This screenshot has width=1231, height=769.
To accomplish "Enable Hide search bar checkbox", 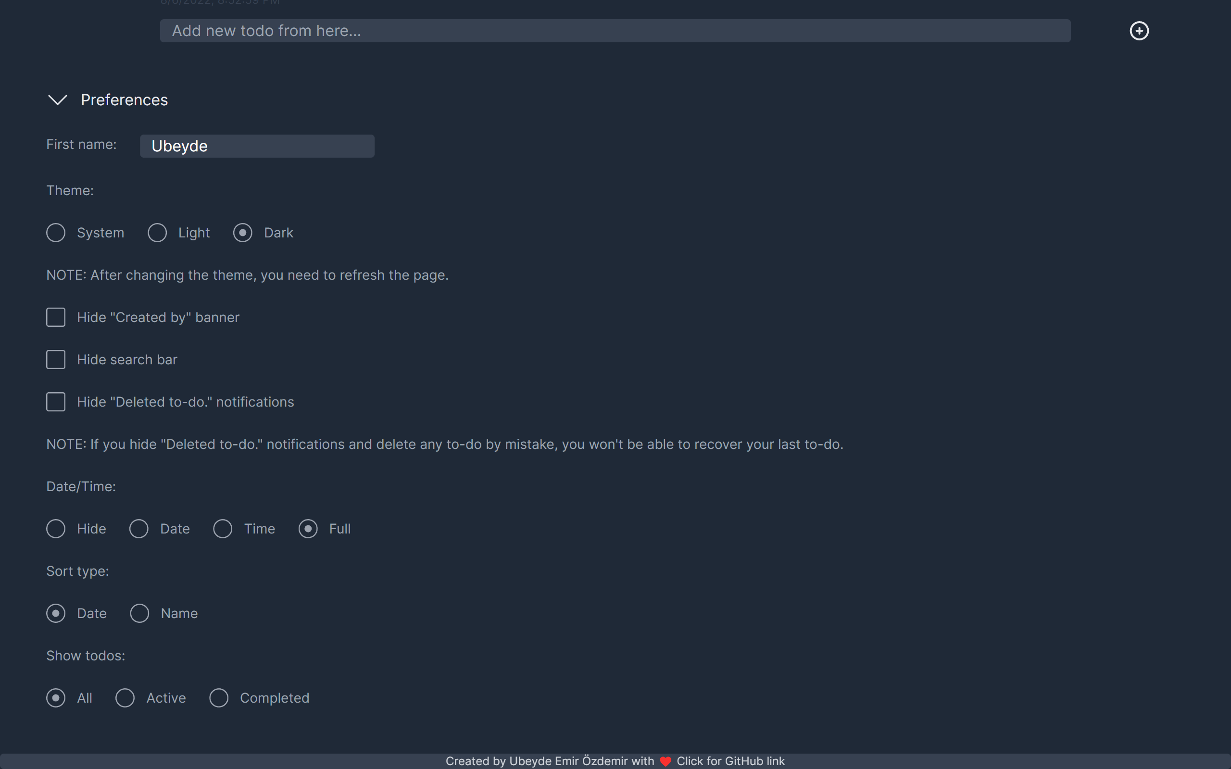I will coord(56,360).
